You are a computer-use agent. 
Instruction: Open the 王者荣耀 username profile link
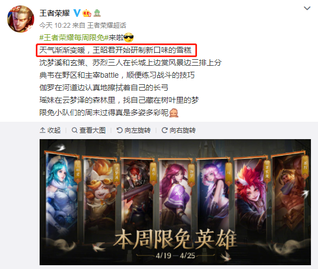tap(55, 13)
